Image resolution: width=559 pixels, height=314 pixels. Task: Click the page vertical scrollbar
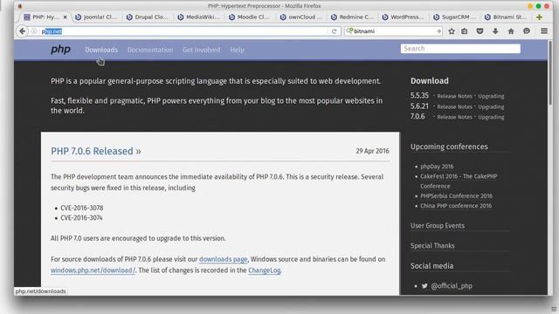coord(550,72)
